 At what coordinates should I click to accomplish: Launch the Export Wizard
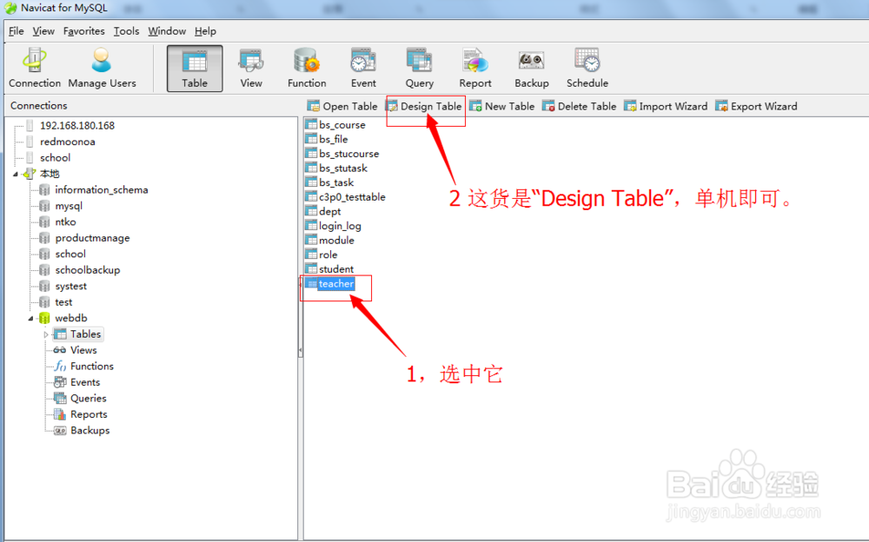pyautogui.click(x=757, y=106)
